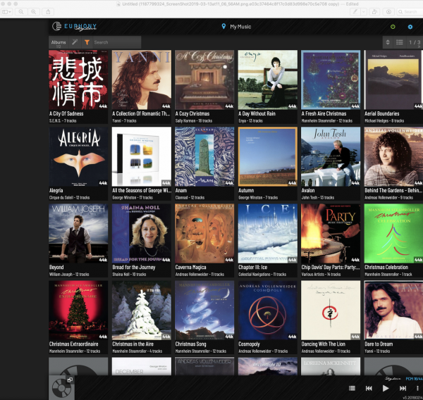Click 'Mannheim Steamroller - 12 tracks' under Christmas Song
The image size is (423, 400).
(201, 351)
